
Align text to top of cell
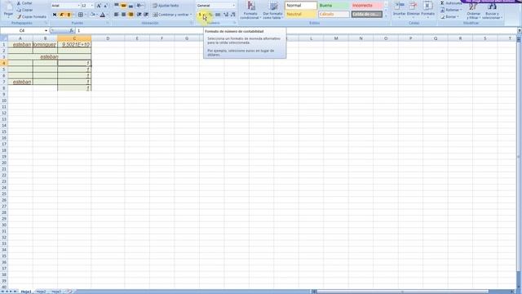click(x=117, y=6)
